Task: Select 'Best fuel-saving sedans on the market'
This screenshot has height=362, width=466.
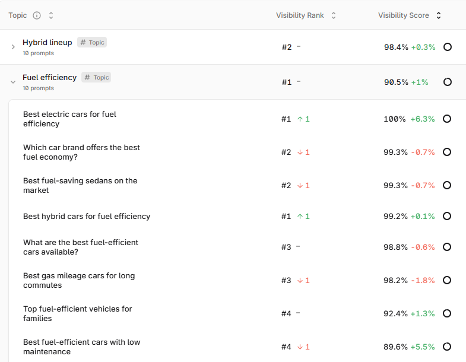Action: coord(80,186)
